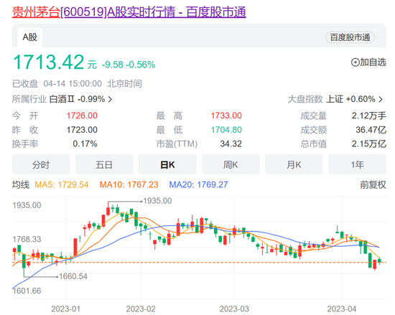
Task: Click the 已收盘 04-14 15:00:00 timestamp
Action: pos(77,83)
